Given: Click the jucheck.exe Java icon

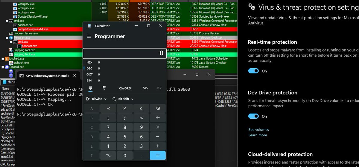Looking at the screenshot, I should coord(11,63).
